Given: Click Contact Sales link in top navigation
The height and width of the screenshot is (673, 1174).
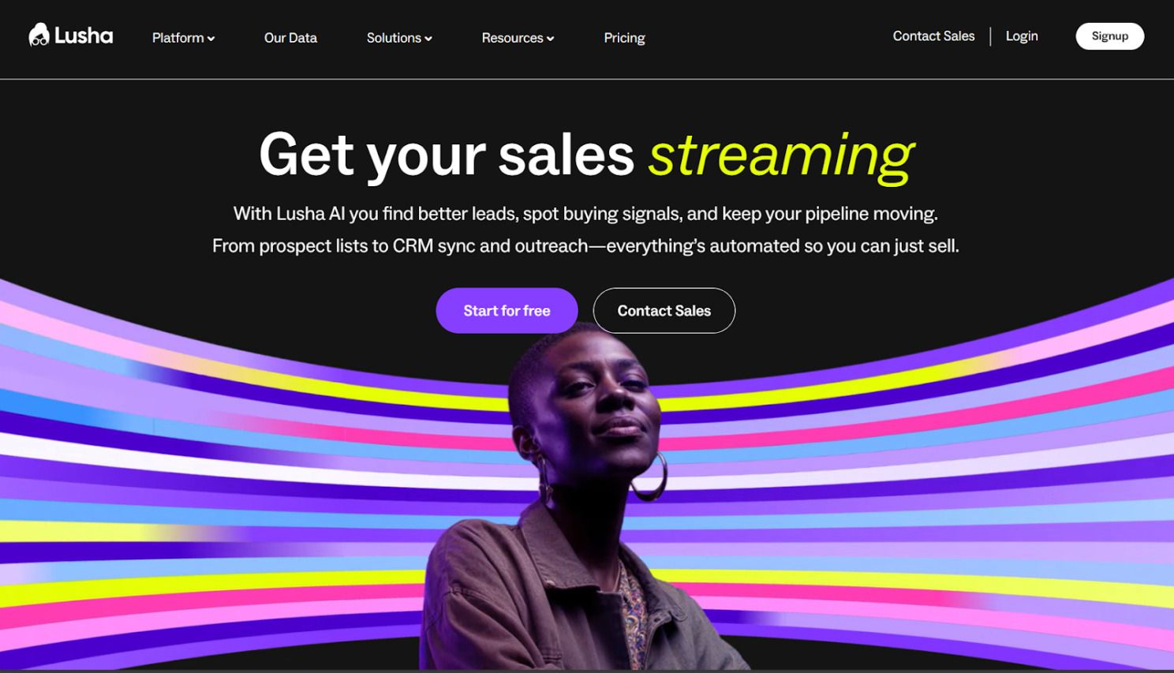Looking at the screenshot, I should [x=933, y=36].
